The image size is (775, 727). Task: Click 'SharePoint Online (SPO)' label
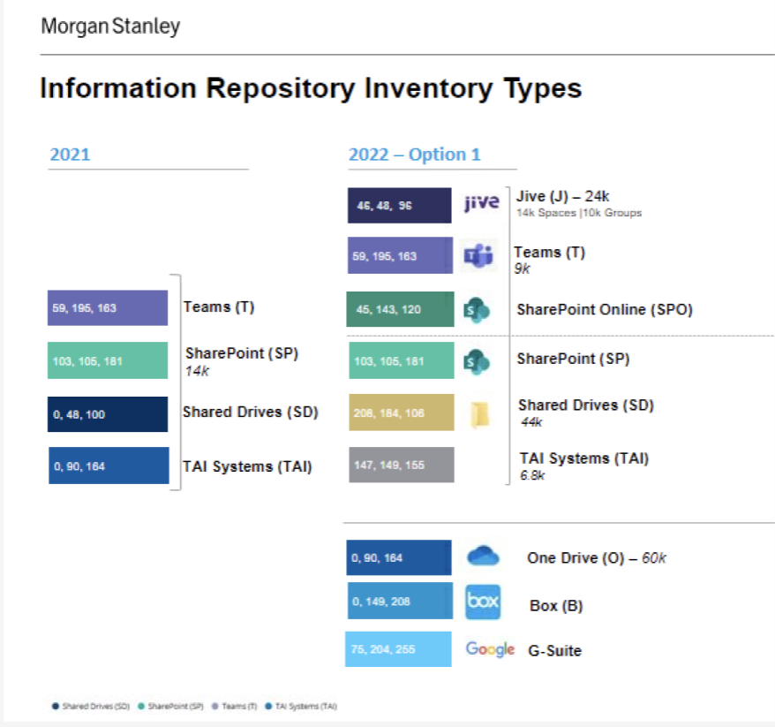coord(605,309)
